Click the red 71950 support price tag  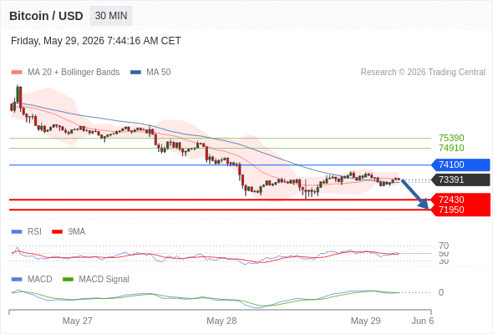460,210
